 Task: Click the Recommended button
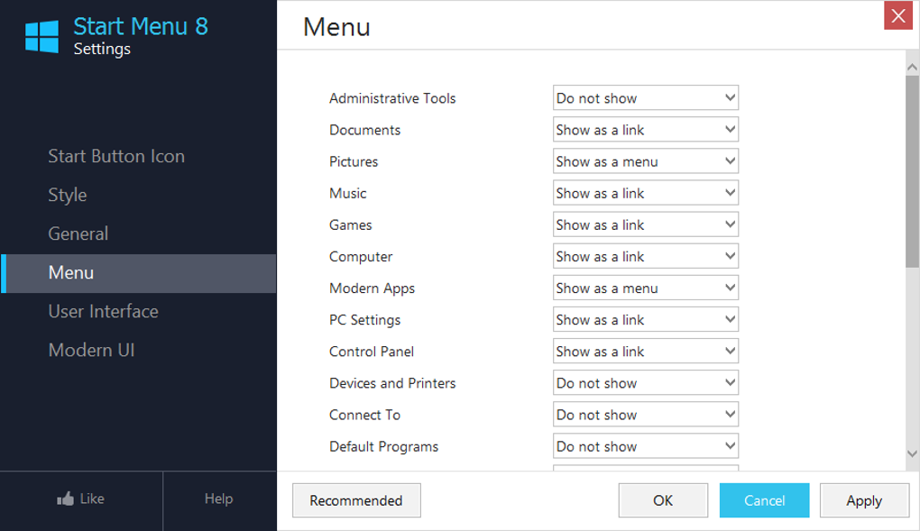pos(356,500)
